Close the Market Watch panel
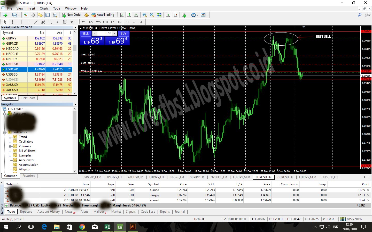Viewport: 372px width, 232px height. 75,27
